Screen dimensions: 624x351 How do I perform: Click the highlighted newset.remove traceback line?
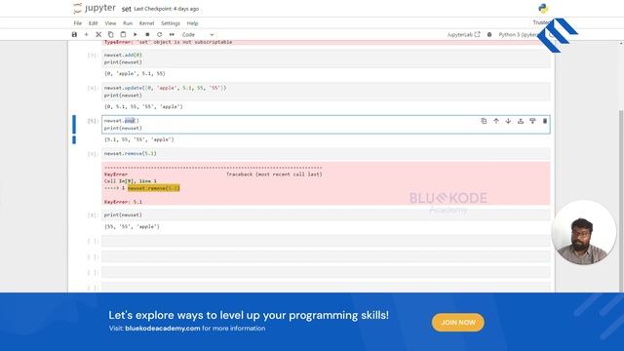[x=154, y=188]
